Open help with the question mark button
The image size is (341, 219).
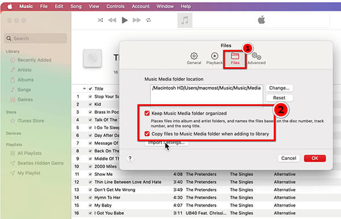(x=130, y=158)
